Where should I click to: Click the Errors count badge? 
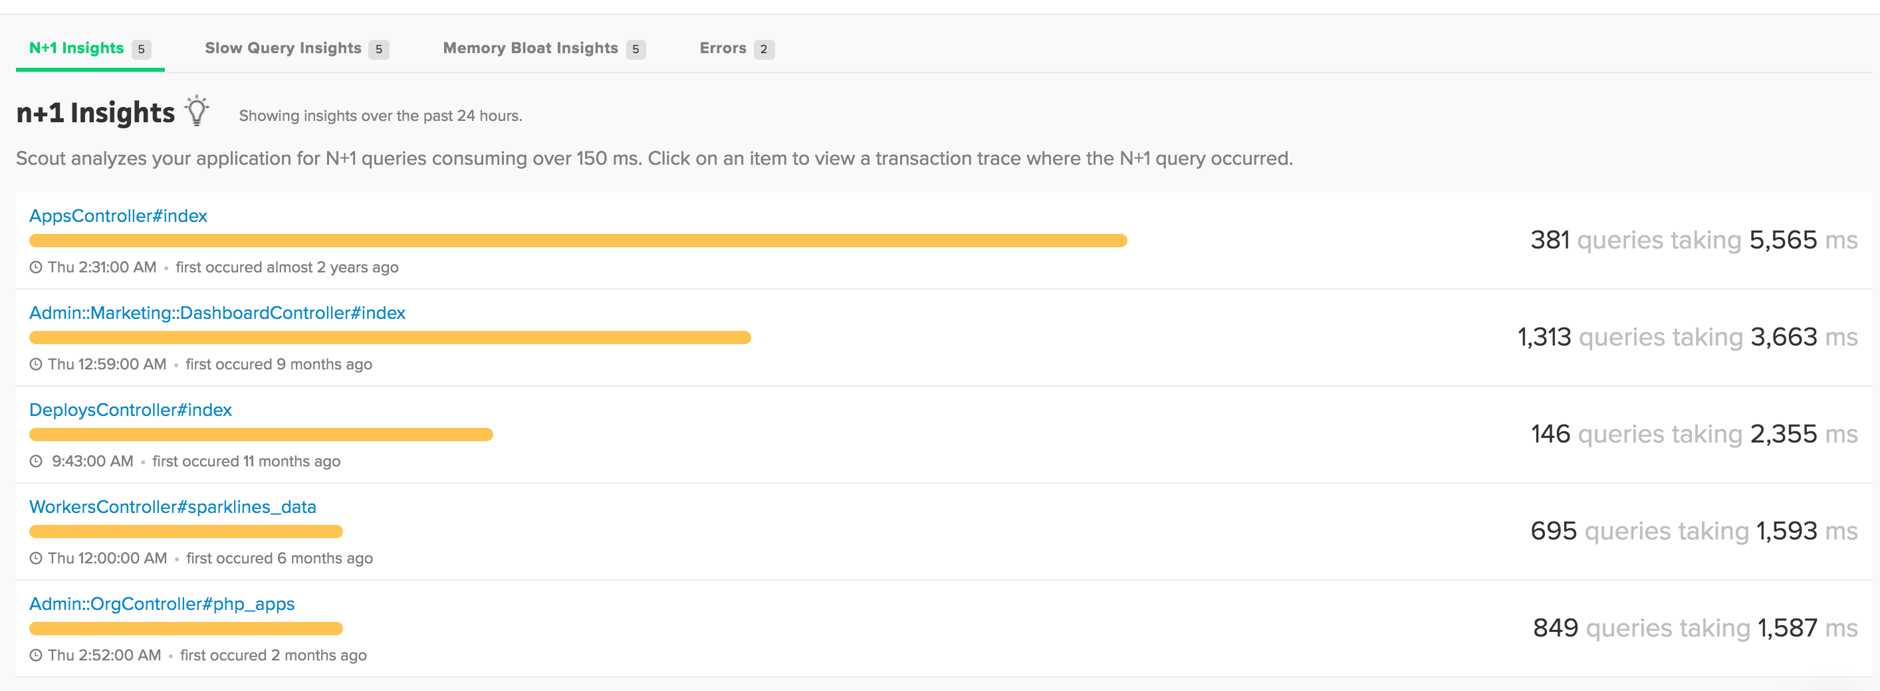click(763, 49)
